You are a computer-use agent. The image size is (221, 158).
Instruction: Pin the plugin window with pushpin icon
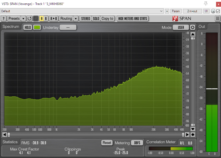[x=206, y=4]
